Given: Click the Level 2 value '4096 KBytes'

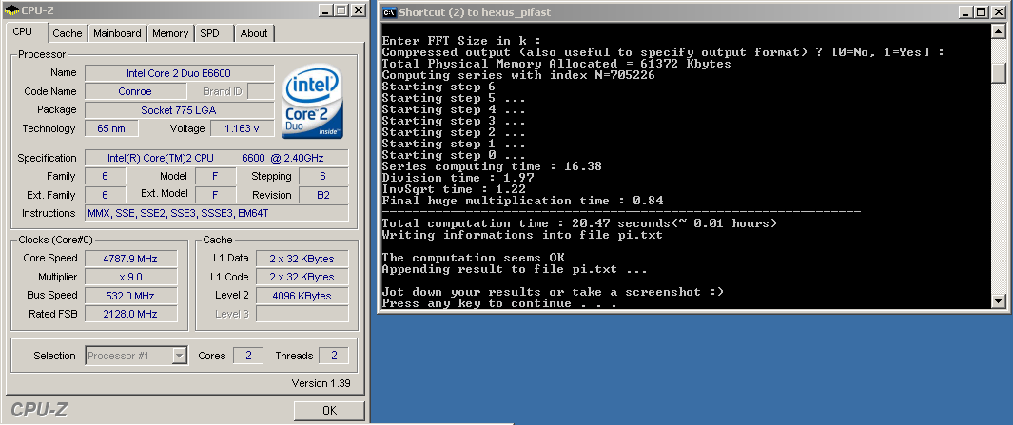Looking at the screenshot, I should [x=302, y=295].
